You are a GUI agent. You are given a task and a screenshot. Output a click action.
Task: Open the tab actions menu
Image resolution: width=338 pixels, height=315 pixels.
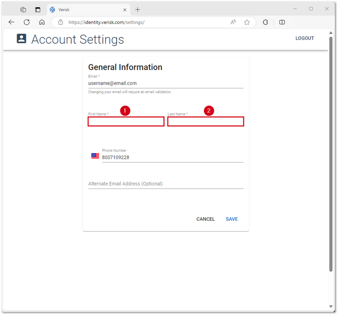point(37,9)
